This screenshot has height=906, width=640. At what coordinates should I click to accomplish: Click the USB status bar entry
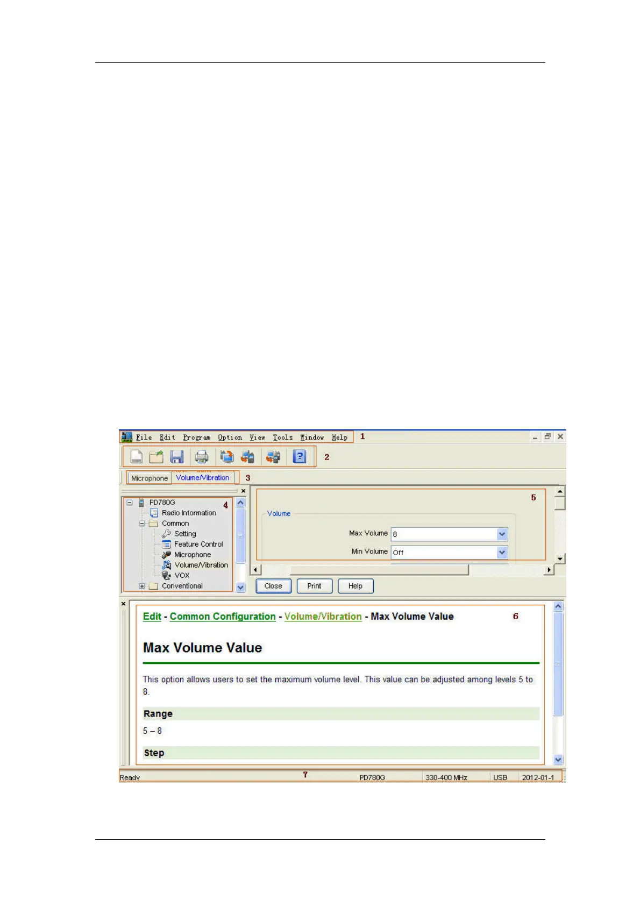tap(500, 777)
